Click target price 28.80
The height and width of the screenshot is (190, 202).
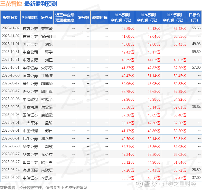(x=196, y=170)
